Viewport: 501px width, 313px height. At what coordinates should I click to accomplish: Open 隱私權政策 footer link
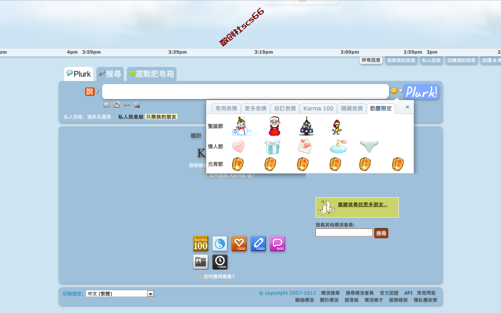tap(425, 300)
